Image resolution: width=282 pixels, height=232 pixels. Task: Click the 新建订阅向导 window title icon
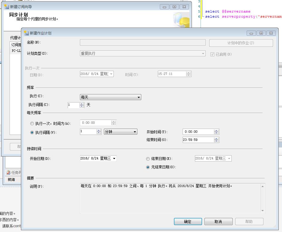(7, 7)
